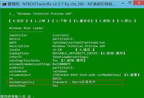Click 7.删除-慎用 next to nointegritychecks
The width and height of the screenshot is (144, 98).
pyautogui.click(x=73, y=60)
